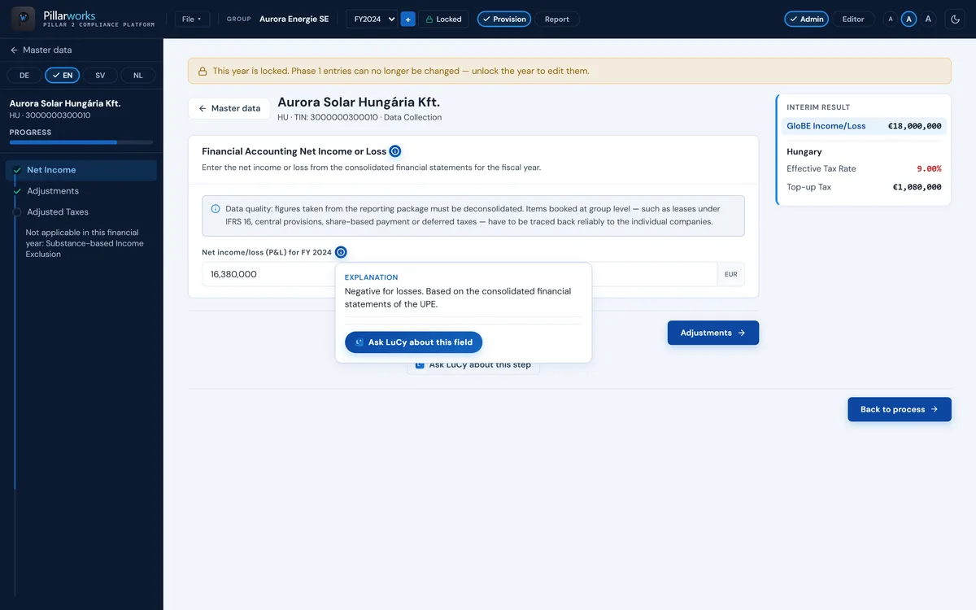Click the INTERIM RESULT heading

(x=818, y=107)
